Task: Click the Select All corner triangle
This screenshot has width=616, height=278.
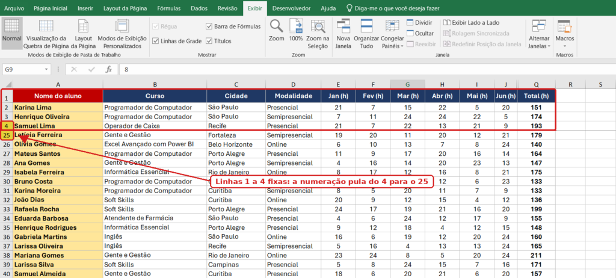Action: pos(8,84)
